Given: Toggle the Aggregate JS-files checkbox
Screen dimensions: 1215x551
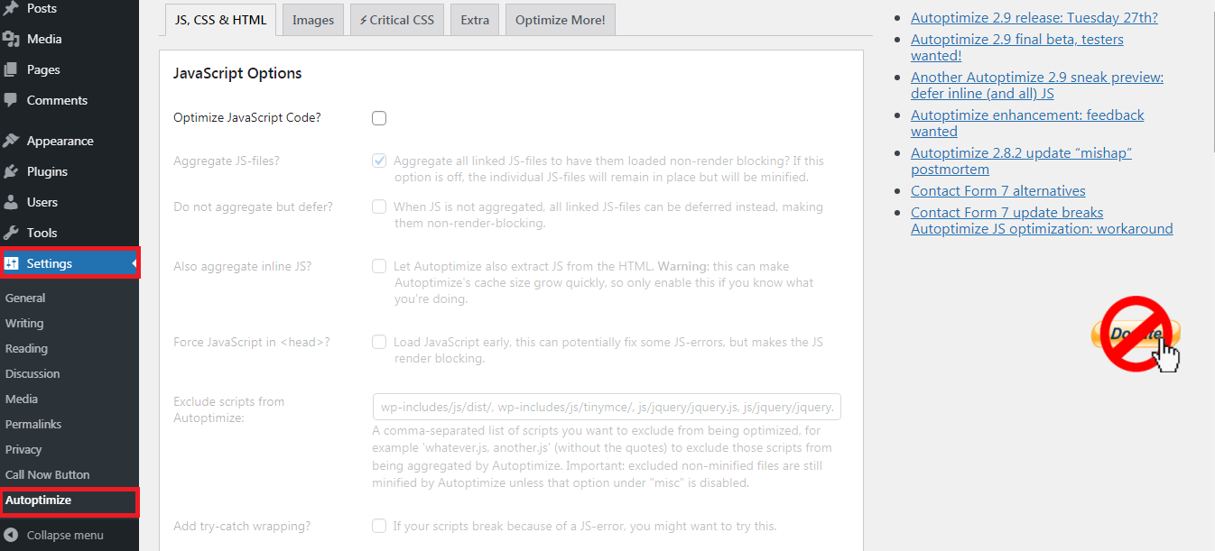Looking at the screenshot, I should pyautogui.click(x=379, y=161).
